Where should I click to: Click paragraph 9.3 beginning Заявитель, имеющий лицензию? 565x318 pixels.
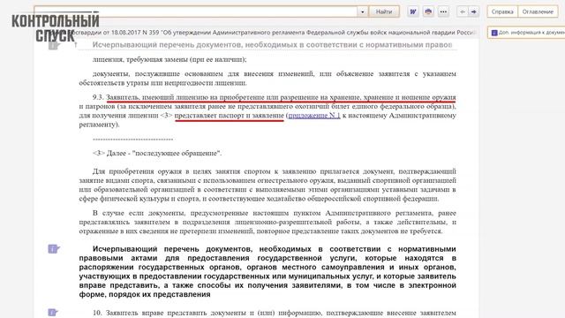pos(267,110)
